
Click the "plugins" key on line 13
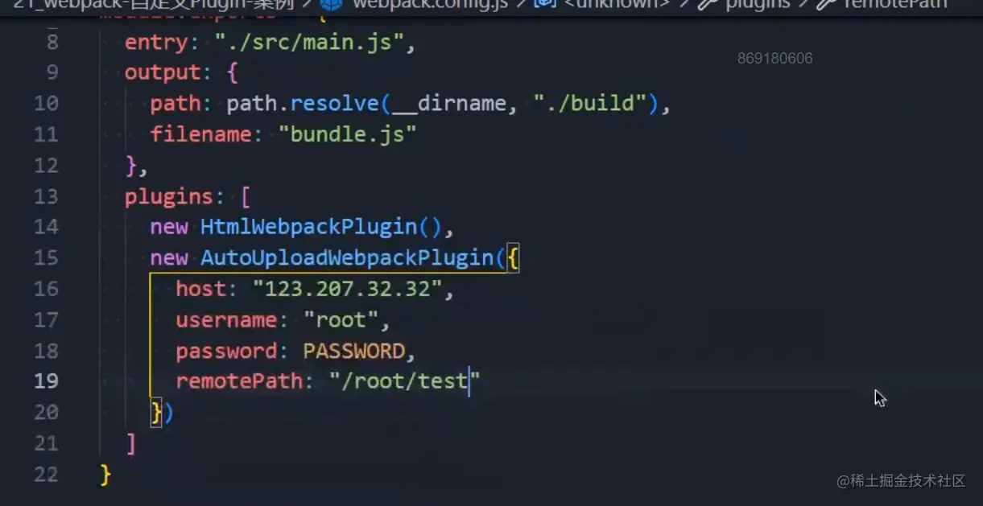click(x=169, y=197)
